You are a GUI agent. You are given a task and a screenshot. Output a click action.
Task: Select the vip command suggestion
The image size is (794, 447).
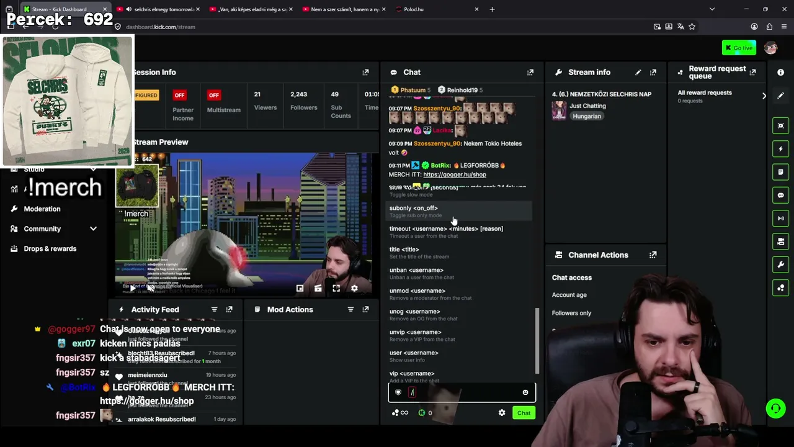click(460, 376)
